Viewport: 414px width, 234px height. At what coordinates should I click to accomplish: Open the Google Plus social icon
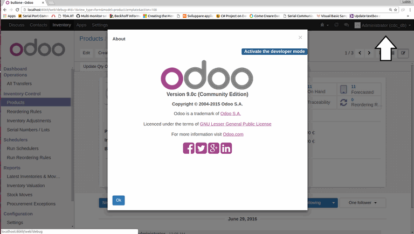click(213, 148)
